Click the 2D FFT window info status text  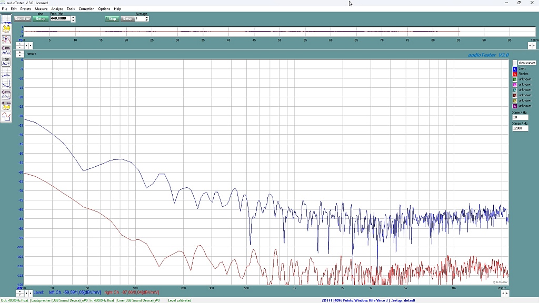[368, 300]
